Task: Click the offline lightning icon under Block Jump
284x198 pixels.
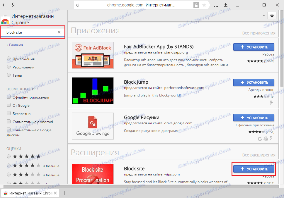Action: click(271, 102)
